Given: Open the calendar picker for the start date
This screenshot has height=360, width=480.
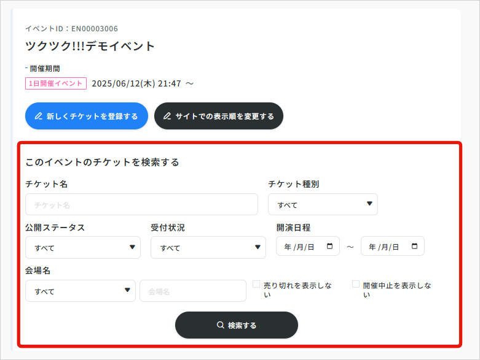Looking at the screenshot, I should (330, 247).
